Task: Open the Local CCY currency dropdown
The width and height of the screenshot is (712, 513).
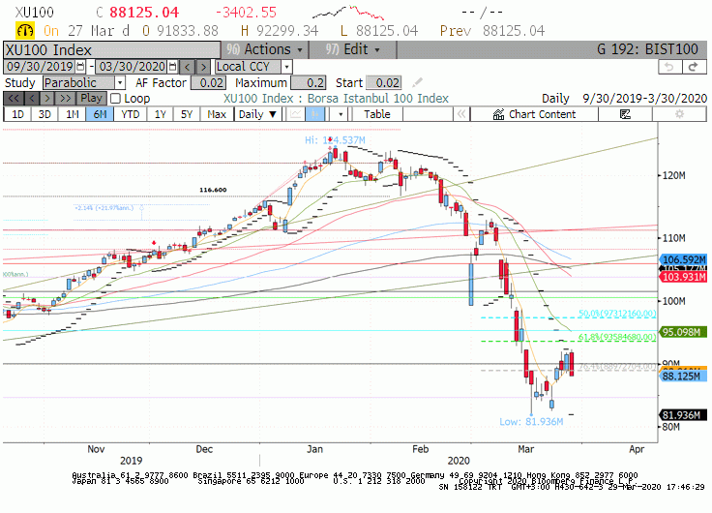Action: tap(286, 67)
